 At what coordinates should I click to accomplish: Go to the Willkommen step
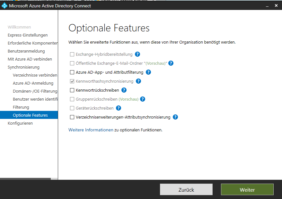click(x=19, y=27)
